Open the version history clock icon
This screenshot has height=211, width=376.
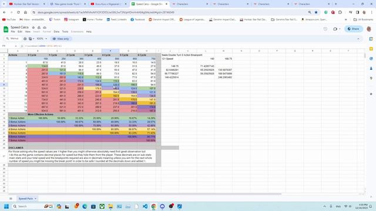pos(325,29)
